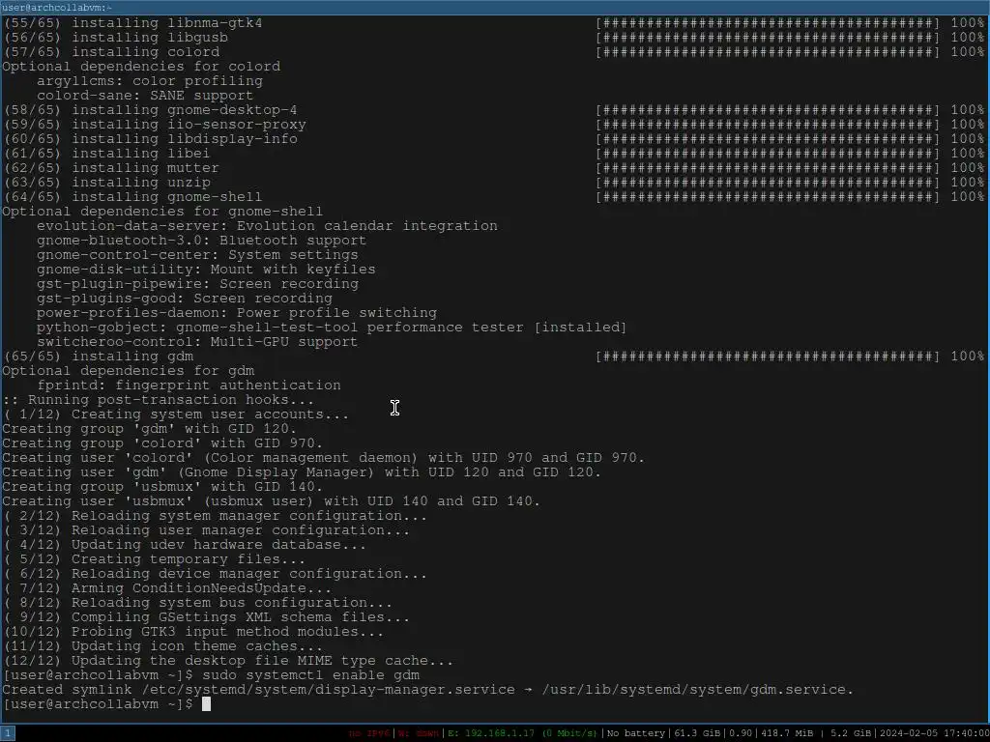
Task: Click the 'python-gobject' line marked [installed]
Action: coord(332,328)
